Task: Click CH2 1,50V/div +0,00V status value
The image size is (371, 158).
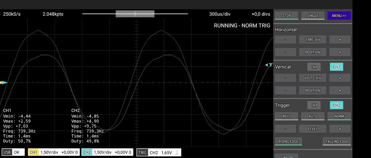Action: point(113,152)
